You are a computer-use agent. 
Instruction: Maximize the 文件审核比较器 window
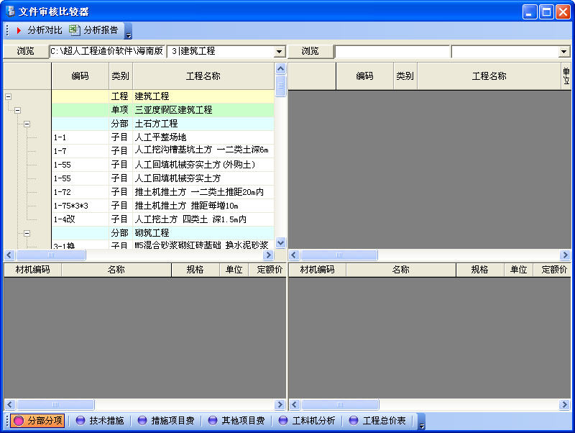pos(546,12)
